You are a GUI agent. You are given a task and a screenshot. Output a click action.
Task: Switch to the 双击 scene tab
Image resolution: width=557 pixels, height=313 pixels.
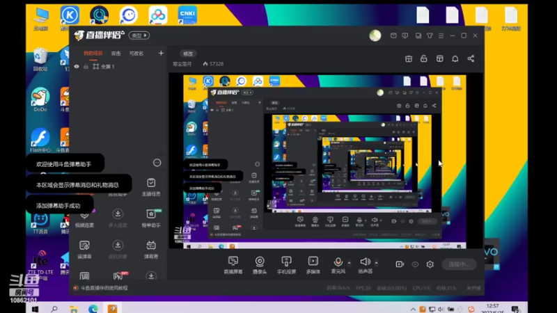(x=116, y=54)
